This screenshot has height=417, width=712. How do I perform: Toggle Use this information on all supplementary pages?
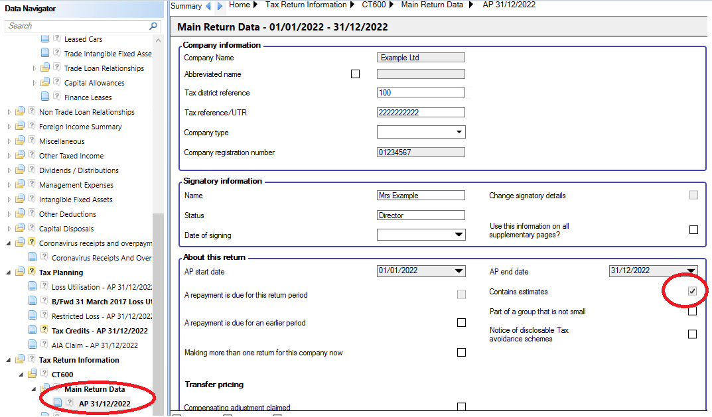pyautogui.click(x=693, y=229)
